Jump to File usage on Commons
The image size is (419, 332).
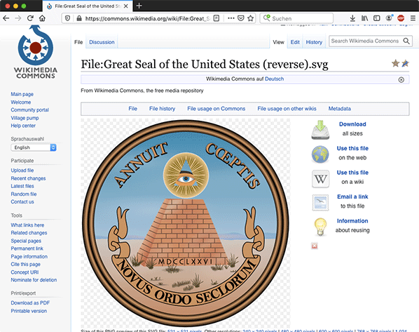pos(217,108)
